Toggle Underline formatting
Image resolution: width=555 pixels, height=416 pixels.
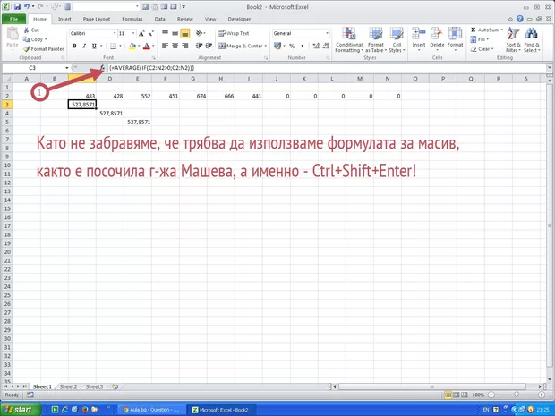point(94,46)
